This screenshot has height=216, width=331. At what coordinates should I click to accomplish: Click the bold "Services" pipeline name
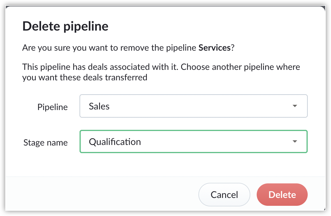point(214,47)
